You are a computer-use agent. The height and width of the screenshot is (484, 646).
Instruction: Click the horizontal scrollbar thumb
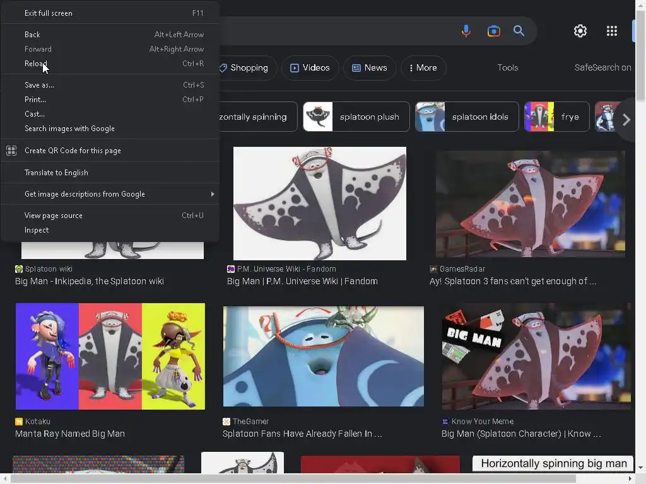pyautogui.click(x=293, y=479)
